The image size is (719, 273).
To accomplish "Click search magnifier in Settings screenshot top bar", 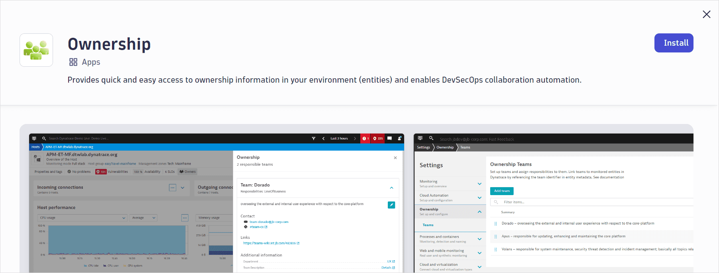I will 431,138.
